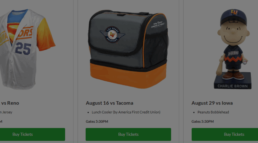Viewport: 258px width, 143px height.
Task: Click the LV cap logo on bobblehead
Action: [x=234, y=12]
